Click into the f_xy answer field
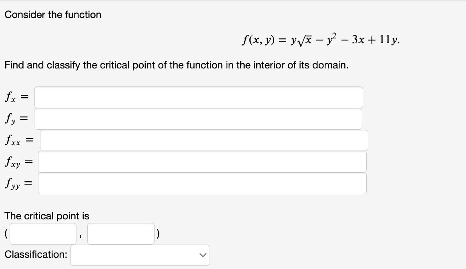The width and height of the screenshot is (466, 269). pos(202,162)
